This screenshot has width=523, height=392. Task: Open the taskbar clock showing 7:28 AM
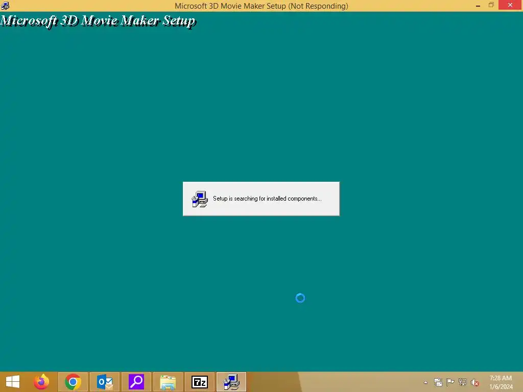click(501, 382)
